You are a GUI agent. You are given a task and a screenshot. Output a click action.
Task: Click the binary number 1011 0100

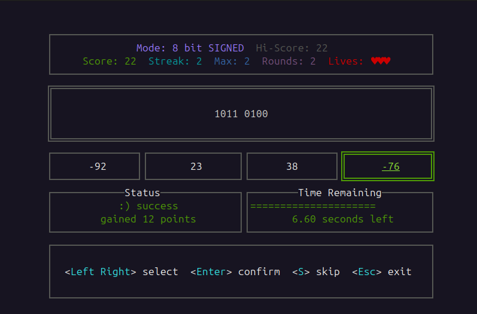pos(241,114)
